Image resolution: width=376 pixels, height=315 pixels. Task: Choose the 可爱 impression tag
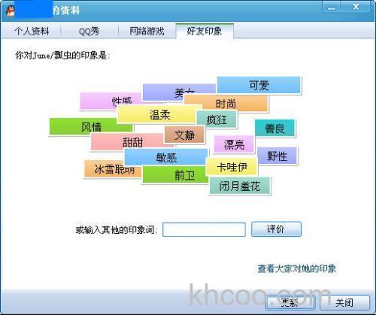pos(259,85)
